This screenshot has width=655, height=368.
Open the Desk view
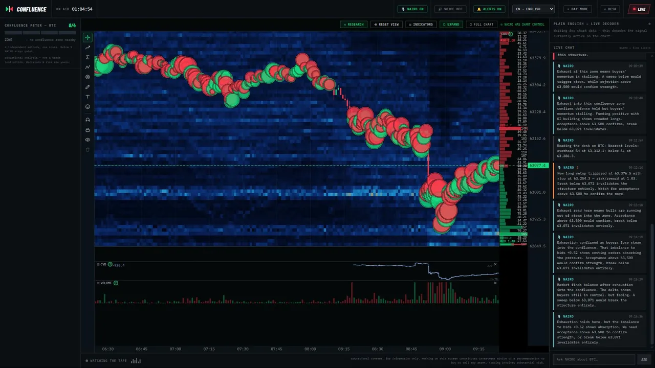click(610, 9)
